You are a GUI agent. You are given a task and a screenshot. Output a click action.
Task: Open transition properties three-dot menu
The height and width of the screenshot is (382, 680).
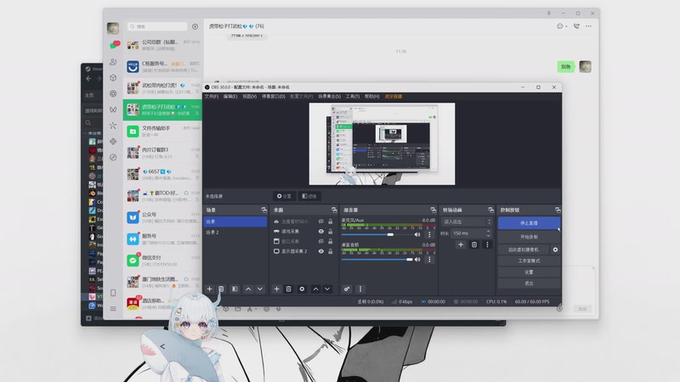[487, 244]
